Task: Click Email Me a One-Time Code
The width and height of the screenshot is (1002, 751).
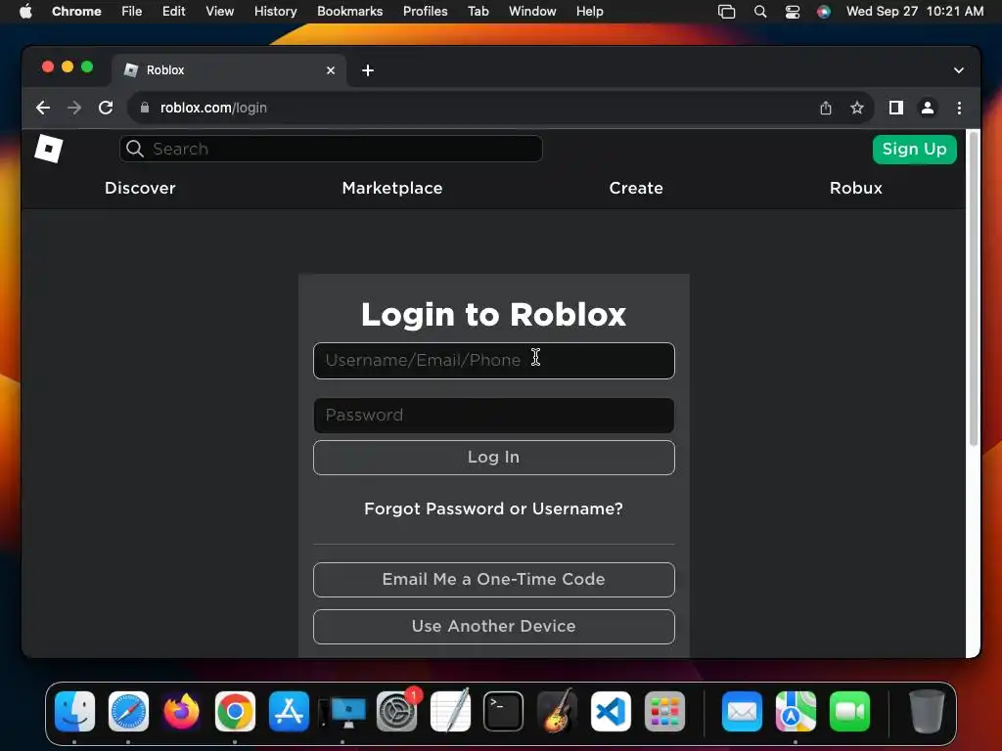Action: [494, 580]
